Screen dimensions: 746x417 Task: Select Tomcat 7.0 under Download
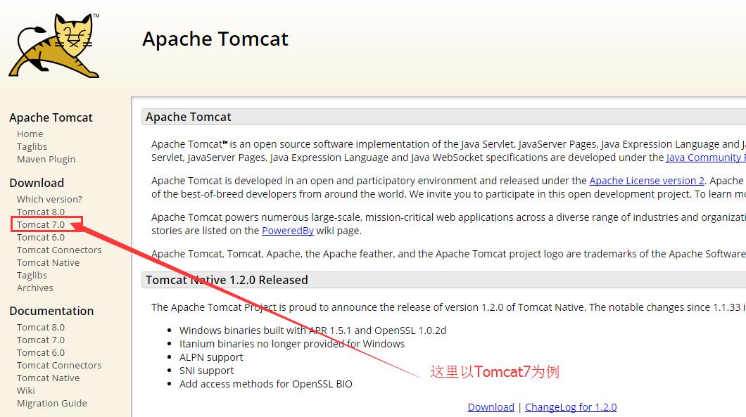point(40,224)
